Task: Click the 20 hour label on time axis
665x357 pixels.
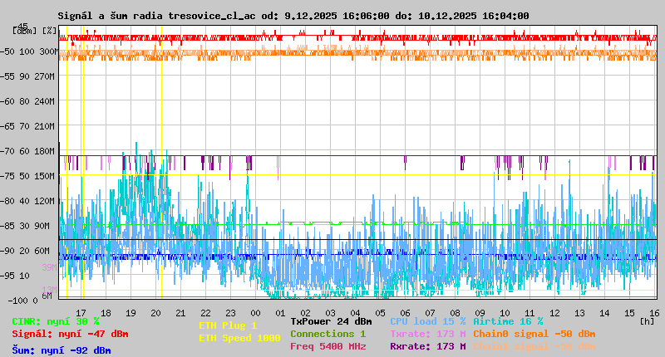Action: click(x=155, y=312)
